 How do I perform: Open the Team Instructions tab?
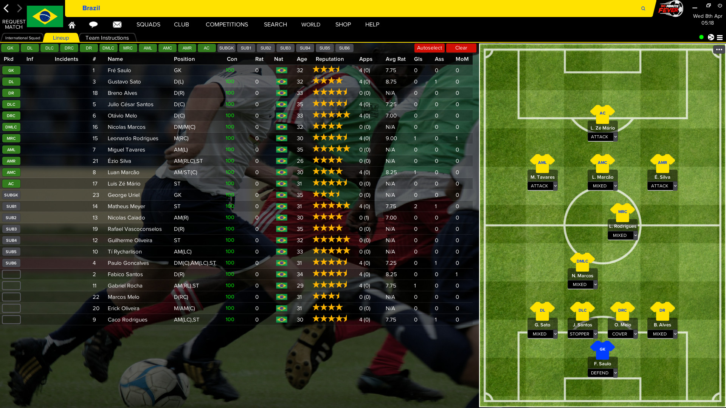[107, 37]
